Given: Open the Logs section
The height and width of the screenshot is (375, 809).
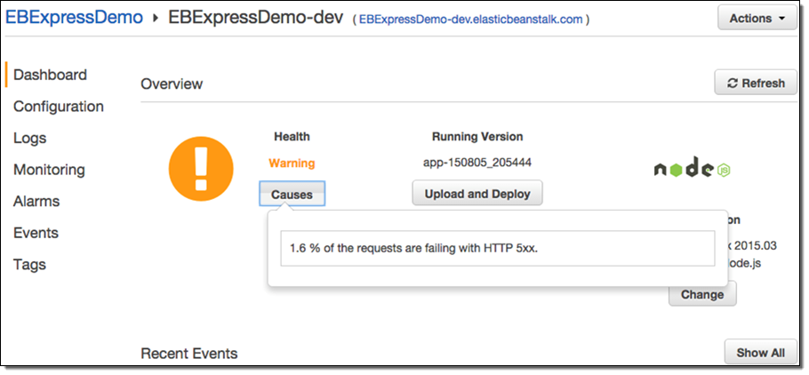Looking at the screenshot, I should click(x=30, y=138).
